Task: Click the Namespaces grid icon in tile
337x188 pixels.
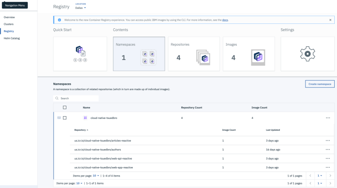Action: coord(148,58)
